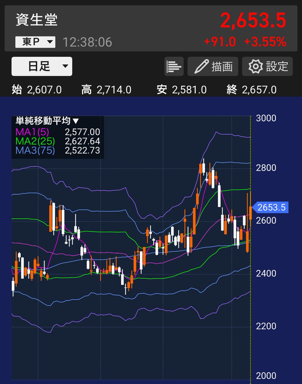Select the MA1(5) moving average label
Image resolution: width=302 pixels, height=384 pixels.
32,132
